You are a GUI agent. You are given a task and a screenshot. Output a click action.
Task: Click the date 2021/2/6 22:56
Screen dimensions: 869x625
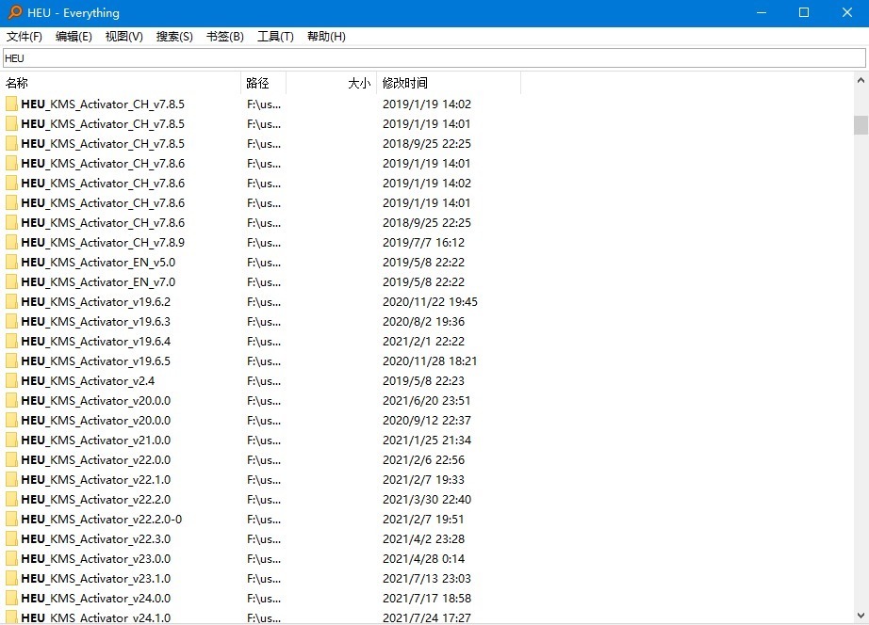[x=423, y=460]
